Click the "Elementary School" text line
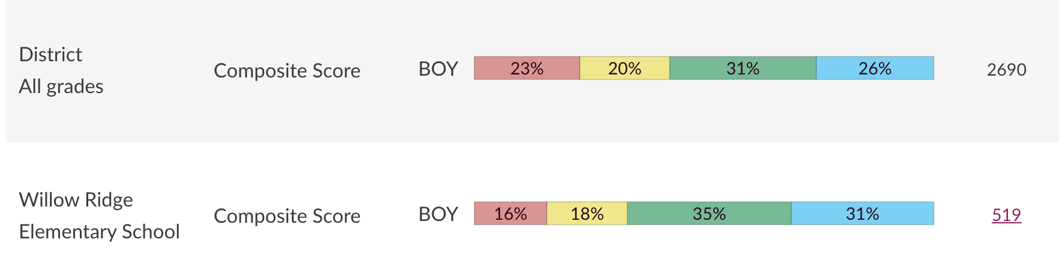1059x269 pixels. (99, 232)
